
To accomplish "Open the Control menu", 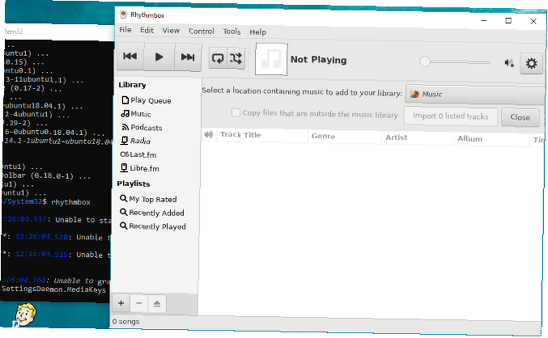I will click(x=201, y=31).
